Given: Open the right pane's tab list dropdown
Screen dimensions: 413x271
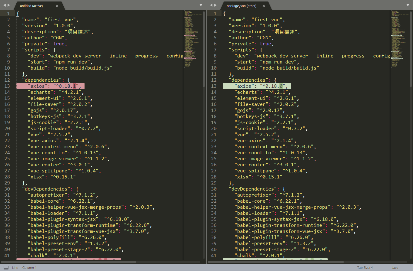Looking at the screenshot, I should point(408,5).
